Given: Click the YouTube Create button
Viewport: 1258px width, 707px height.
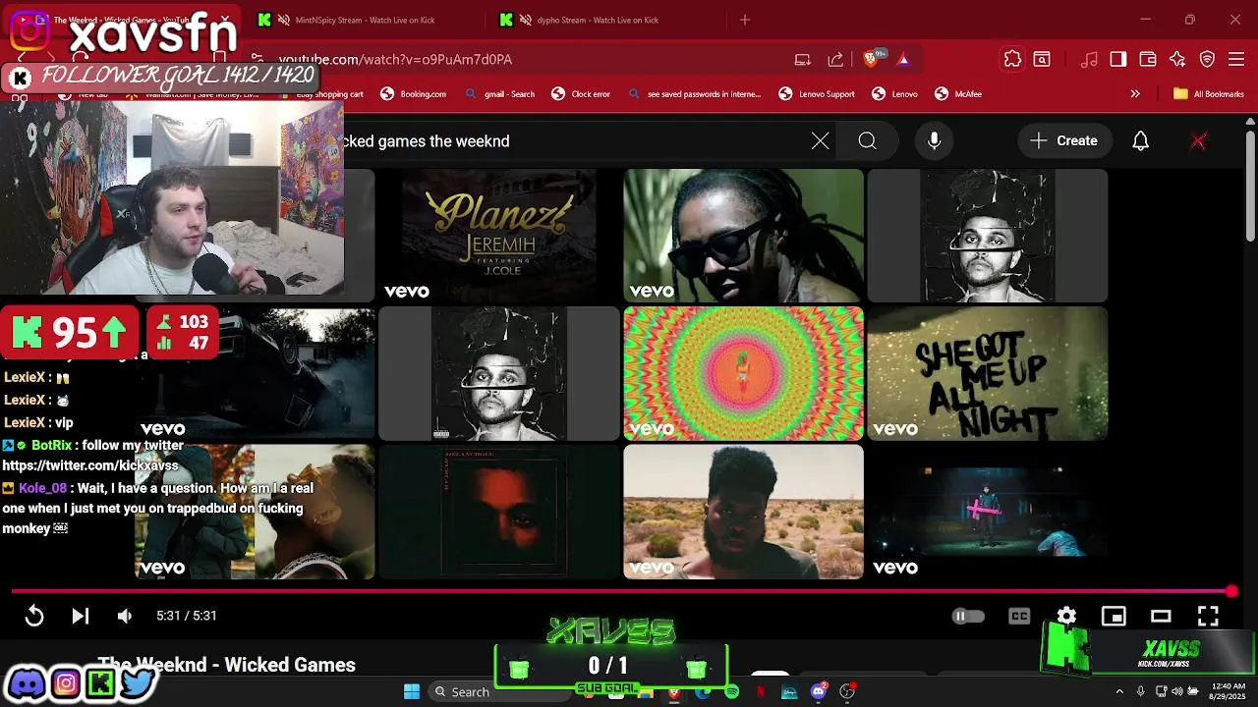Looking at the screenshot, I should pos(1062,141).
